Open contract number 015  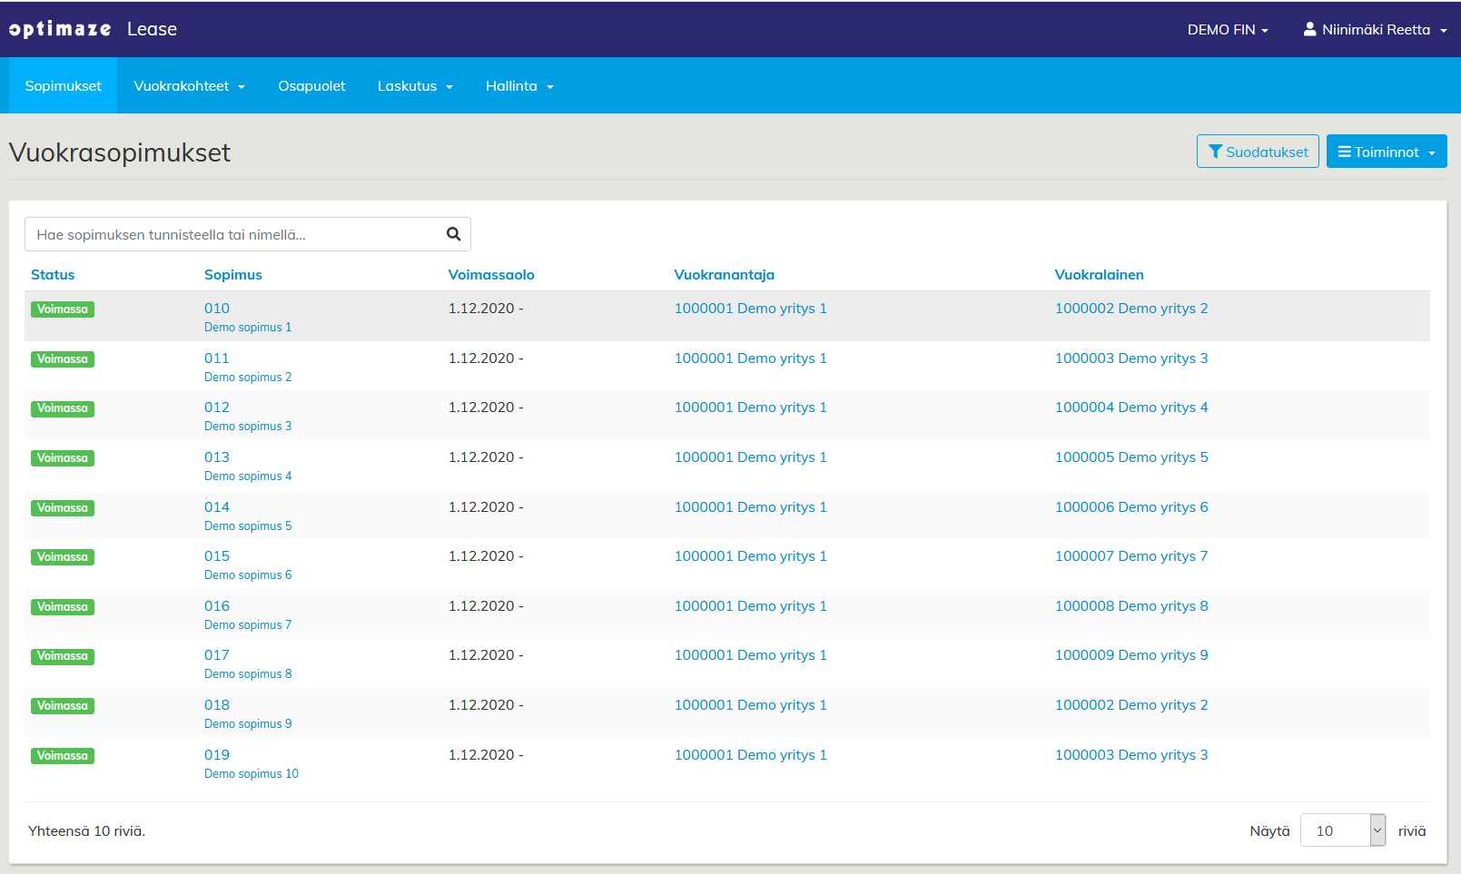[x=217, y=556]
